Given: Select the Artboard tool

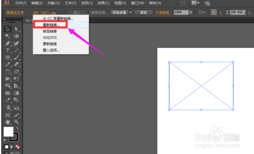Looking at the screenshot, I should [x=7, y=115].
